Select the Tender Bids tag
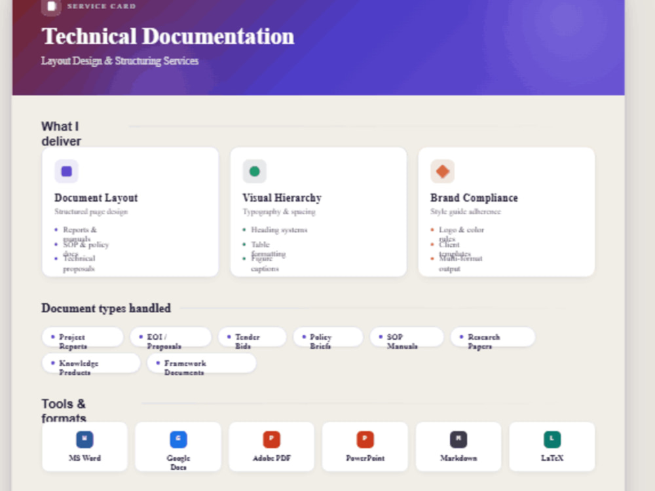The height and width of the screenshot is (491, 655). 252,337
